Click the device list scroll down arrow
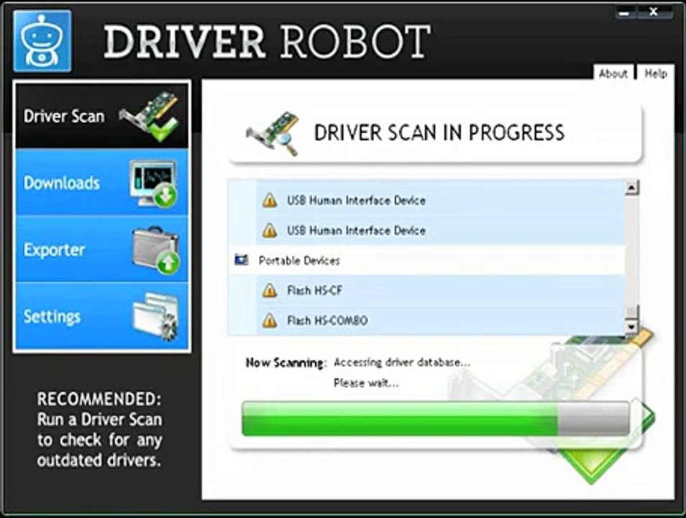This screenshot has height=518, width=686. 631,327
